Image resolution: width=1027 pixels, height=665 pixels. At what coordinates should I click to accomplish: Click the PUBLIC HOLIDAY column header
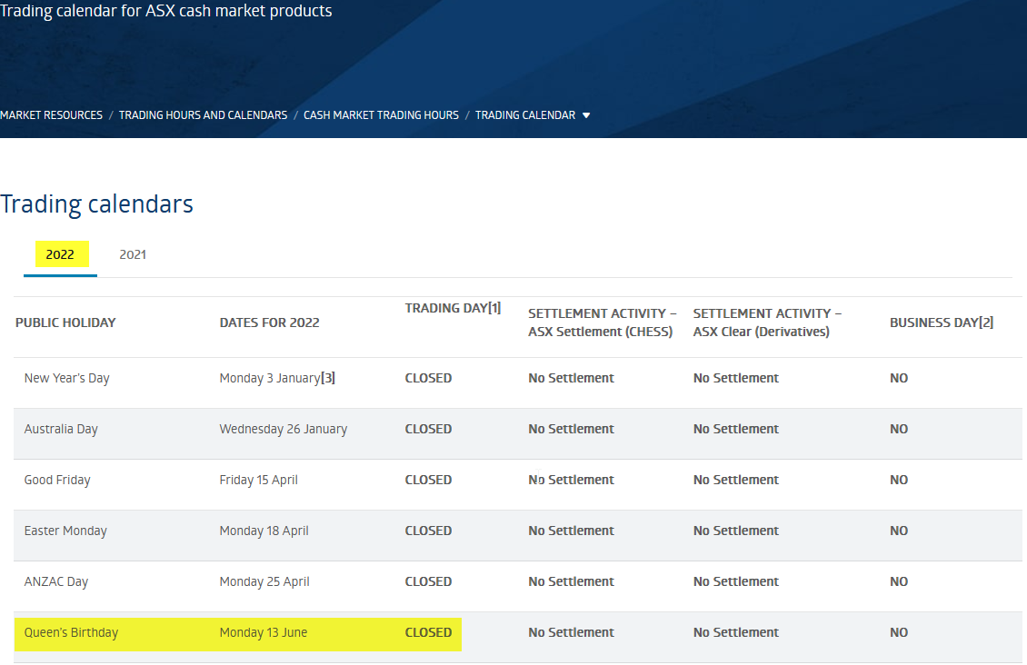pos(65,323)
